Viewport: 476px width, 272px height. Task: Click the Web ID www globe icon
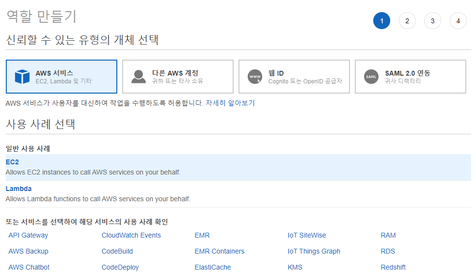pos(254,77)
